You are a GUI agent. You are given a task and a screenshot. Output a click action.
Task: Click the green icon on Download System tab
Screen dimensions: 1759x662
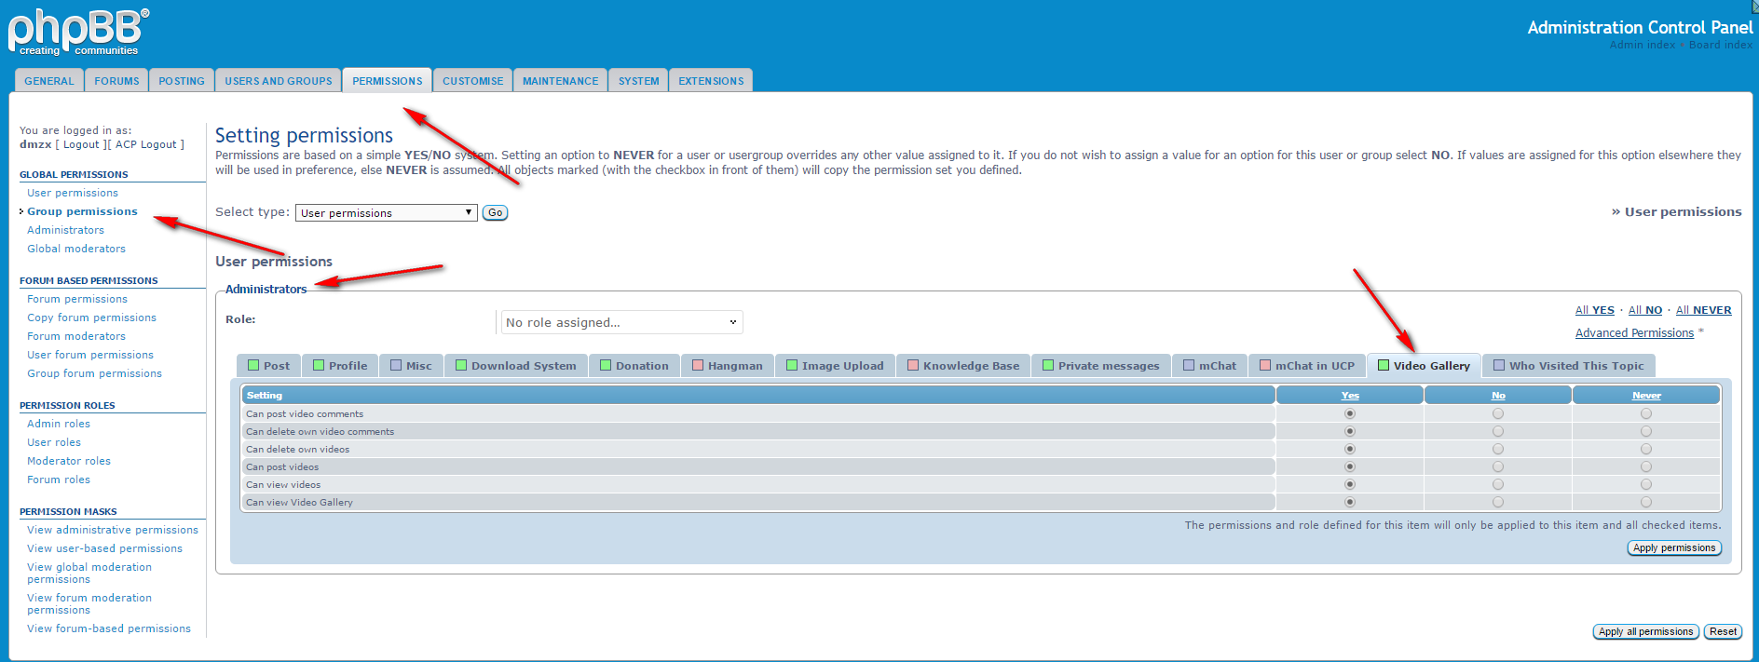[461, 366]
